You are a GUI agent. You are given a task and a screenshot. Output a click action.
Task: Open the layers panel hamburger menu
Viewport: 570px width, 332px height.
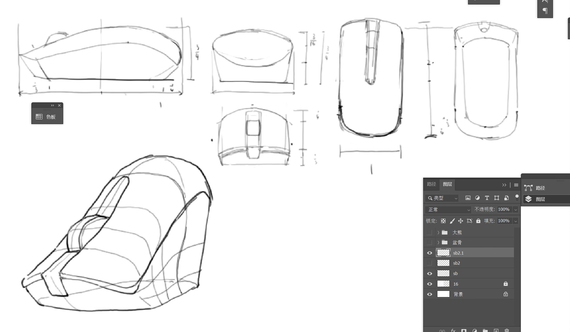(516, 185)
